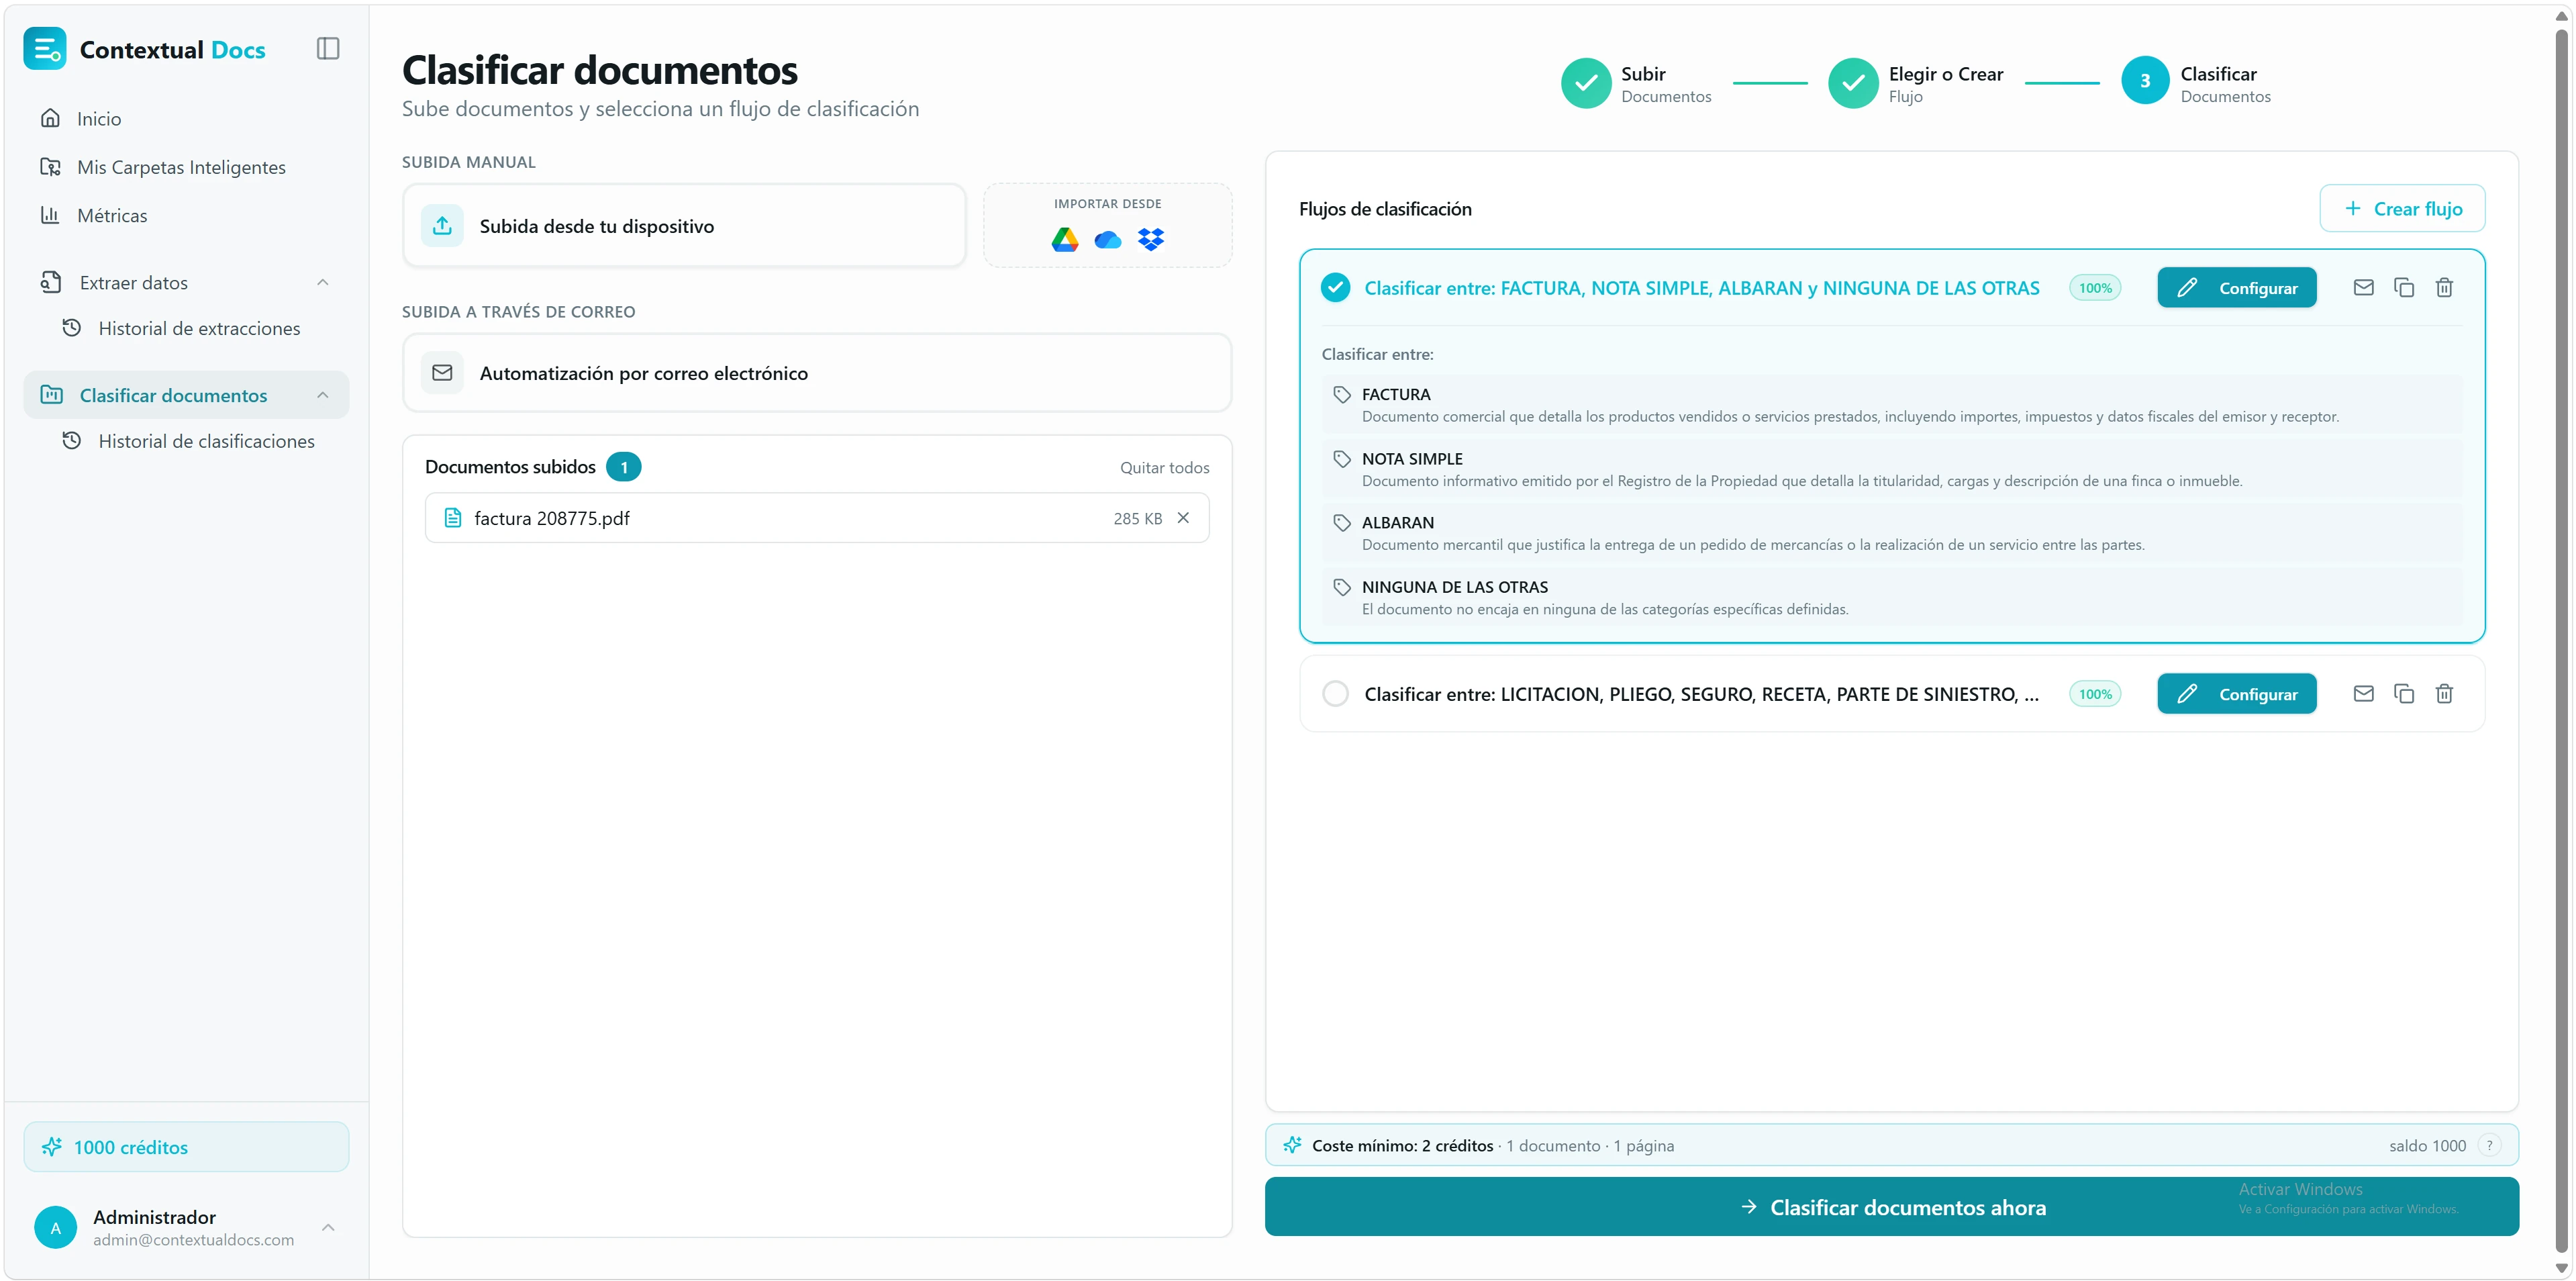
Task: Click Subida desde tu dispositivo
Action: [x=684, y=226]
